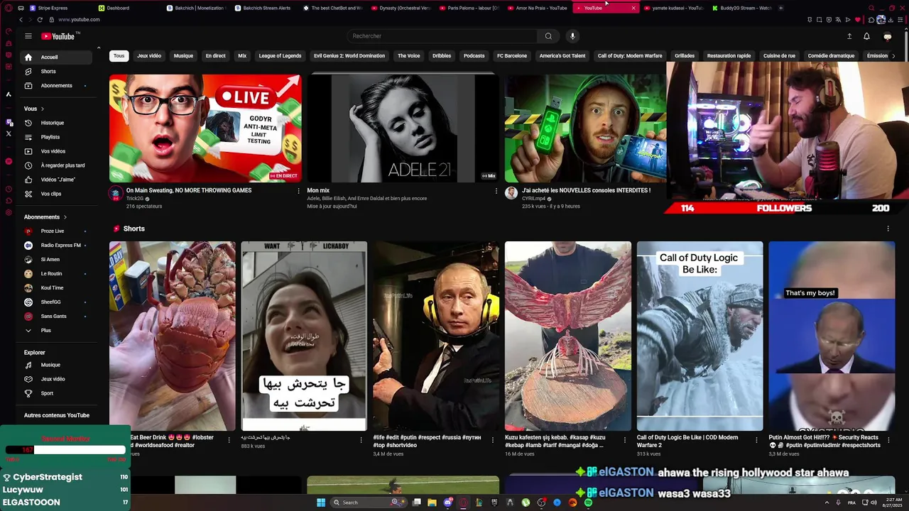Open options for Kuzu kafesten short

click(624, 439)
